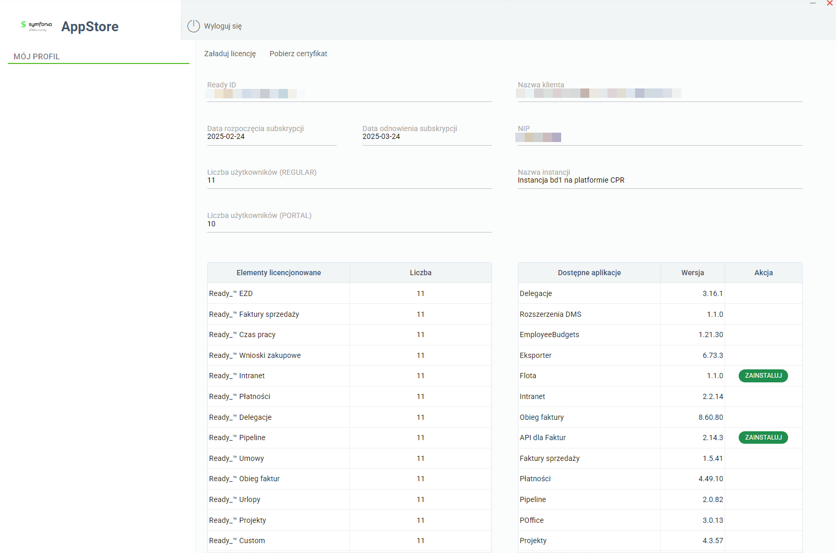The width and height of the screenshot is (836, 553).
Task: Click the power icon beside Wyloguj się
Action: [x=194, y=26]
